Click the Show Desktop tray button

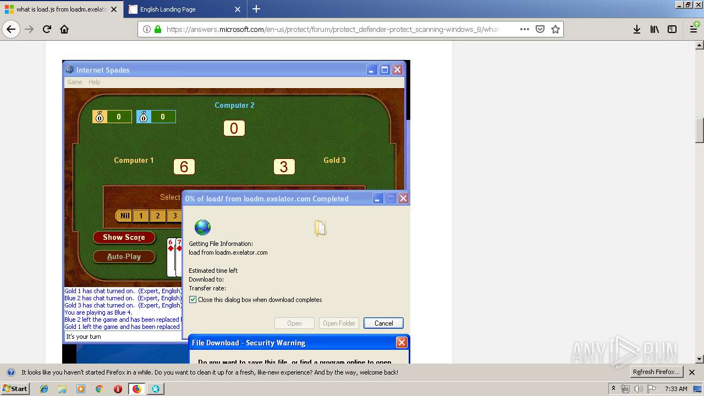[698, 389]
